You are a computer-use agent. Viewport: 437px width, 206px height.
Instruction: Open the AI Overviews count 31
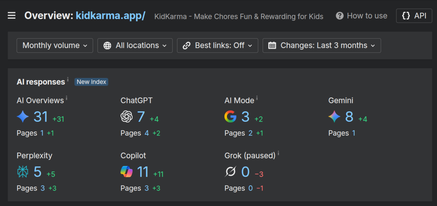[x=41, y=117]
